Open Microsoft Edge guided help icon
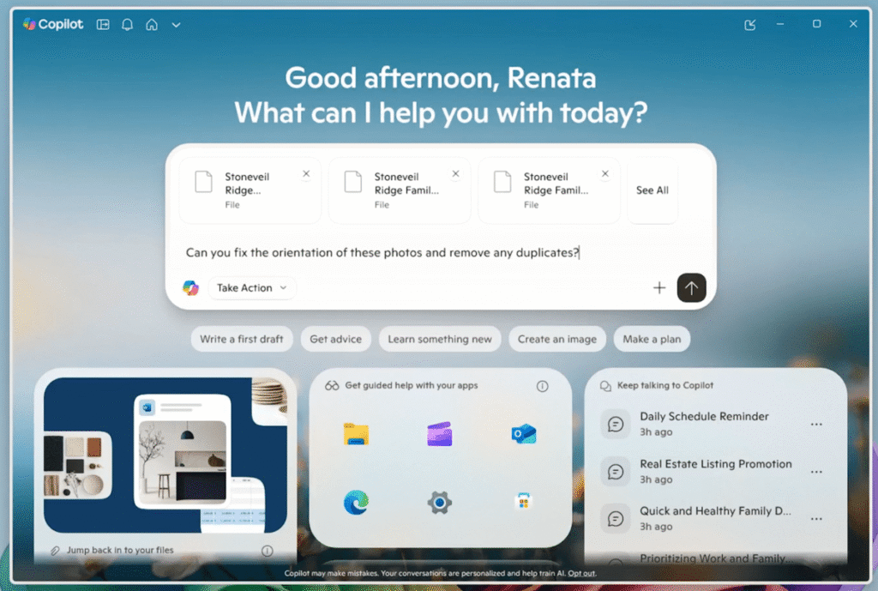Image resolution: width=878 pixels, height=591 pixels. [x=357, y=502]
